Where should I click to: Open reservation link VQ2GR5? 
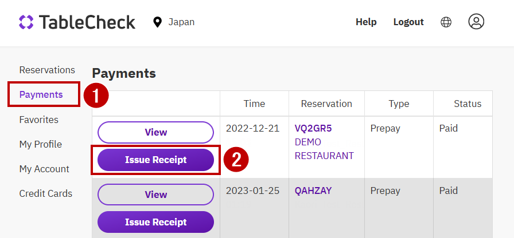tap(313, 128)
